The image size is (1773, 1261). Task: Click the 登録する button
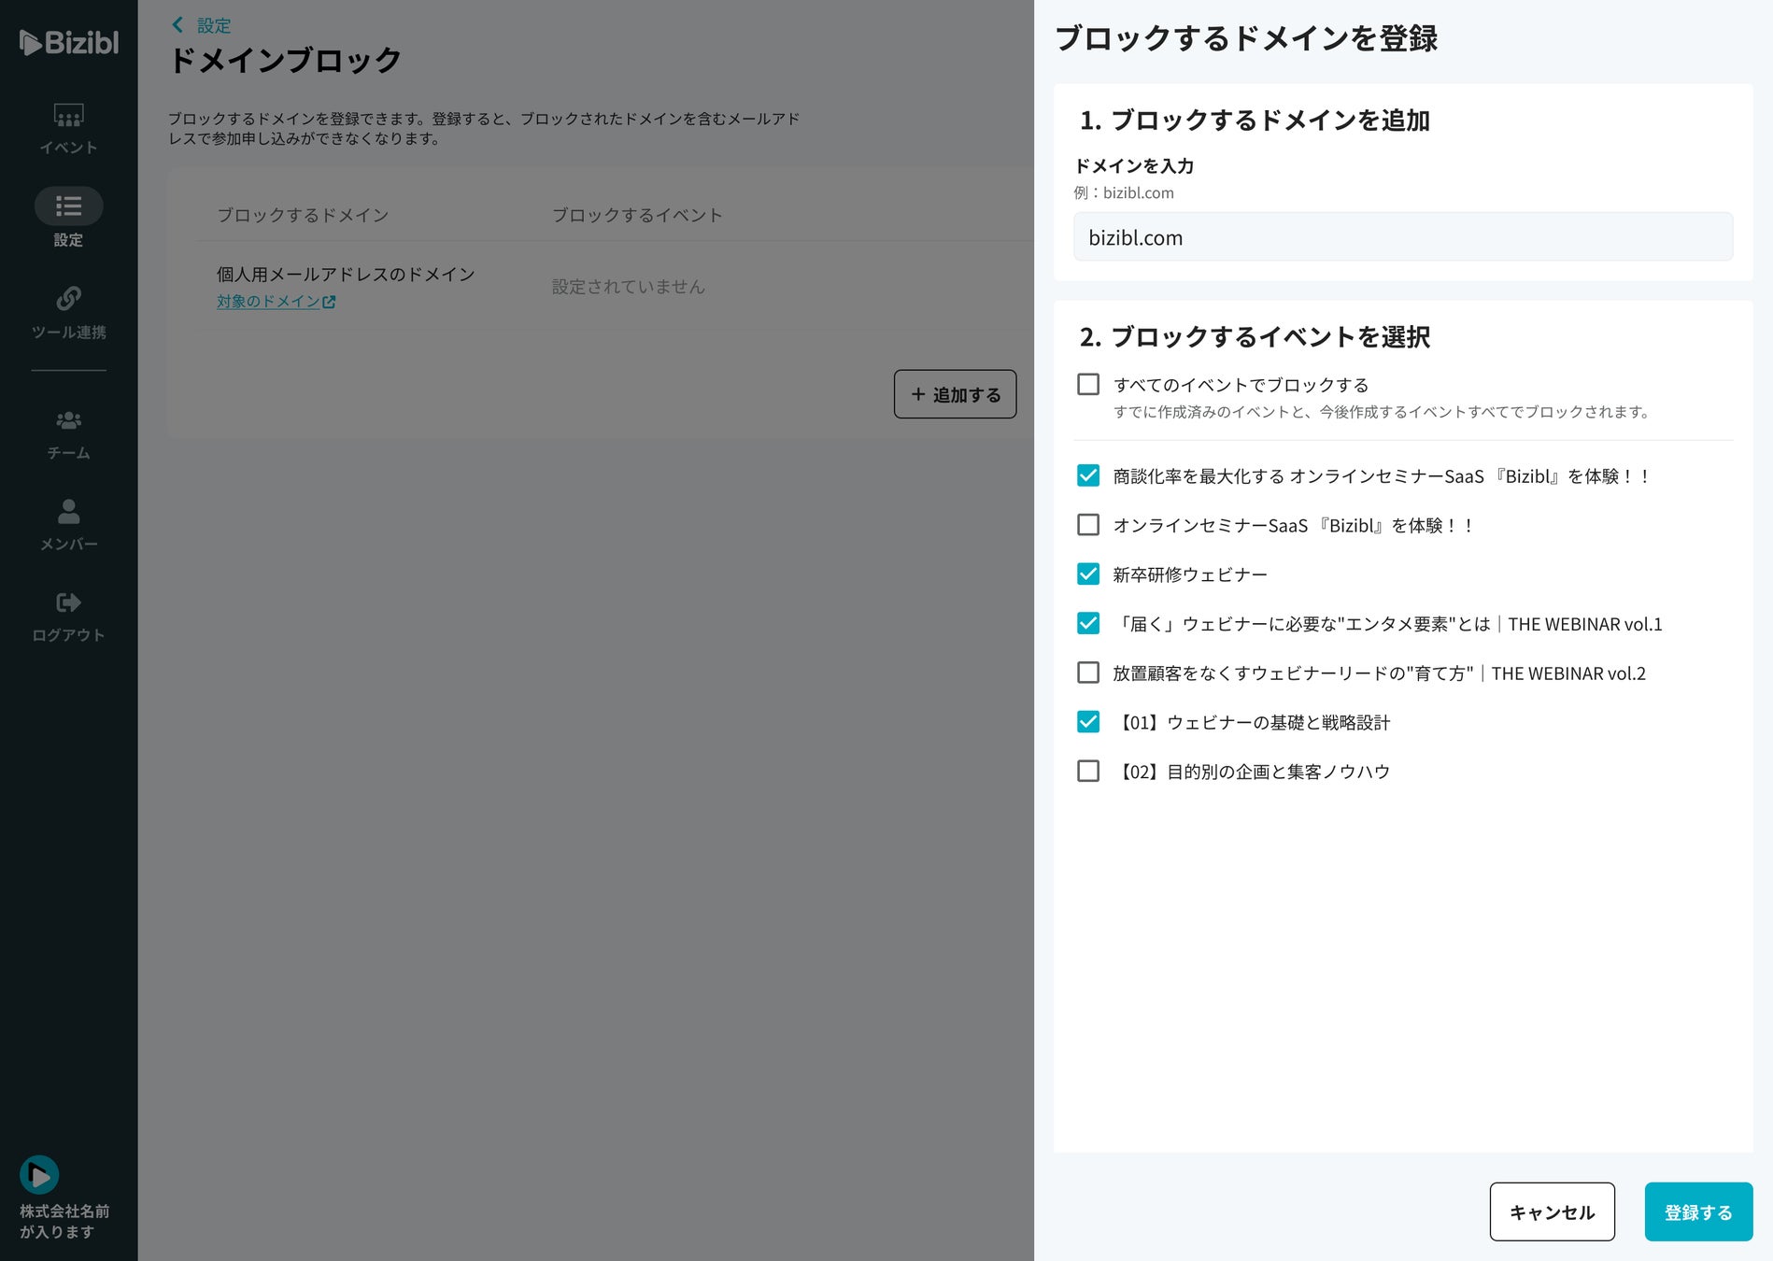1698,1211
